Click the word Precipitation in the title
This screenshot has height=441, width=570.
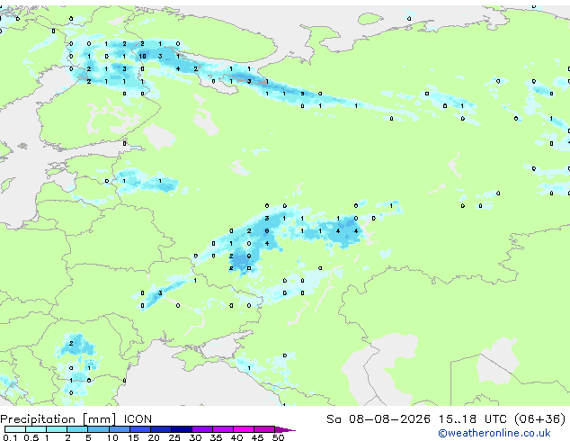[x=38, y=419]
